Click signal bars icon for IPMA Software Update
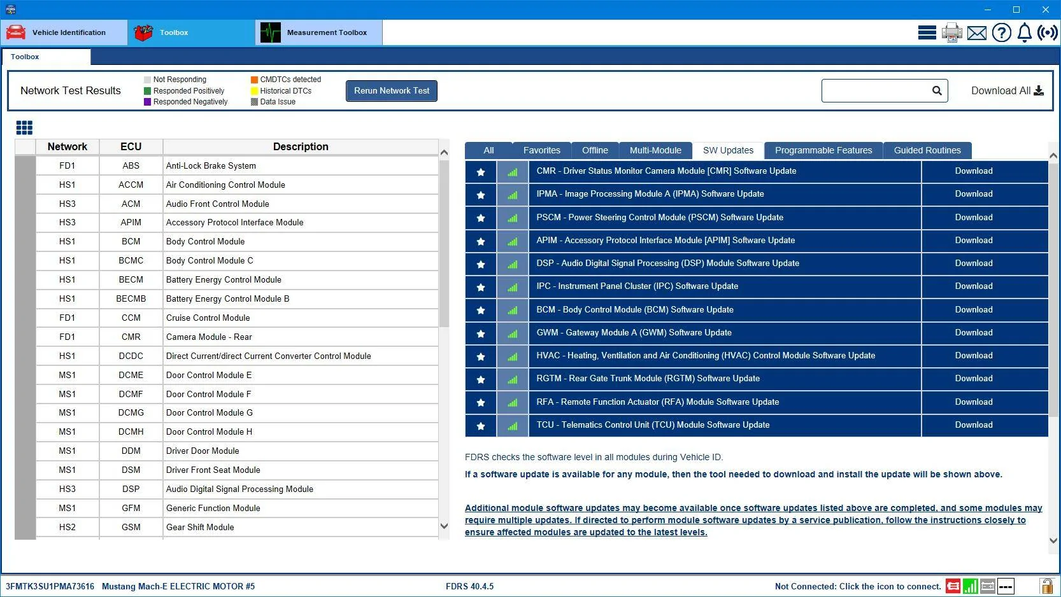This screenshot has height=597, width=1061. coord(513,195)
